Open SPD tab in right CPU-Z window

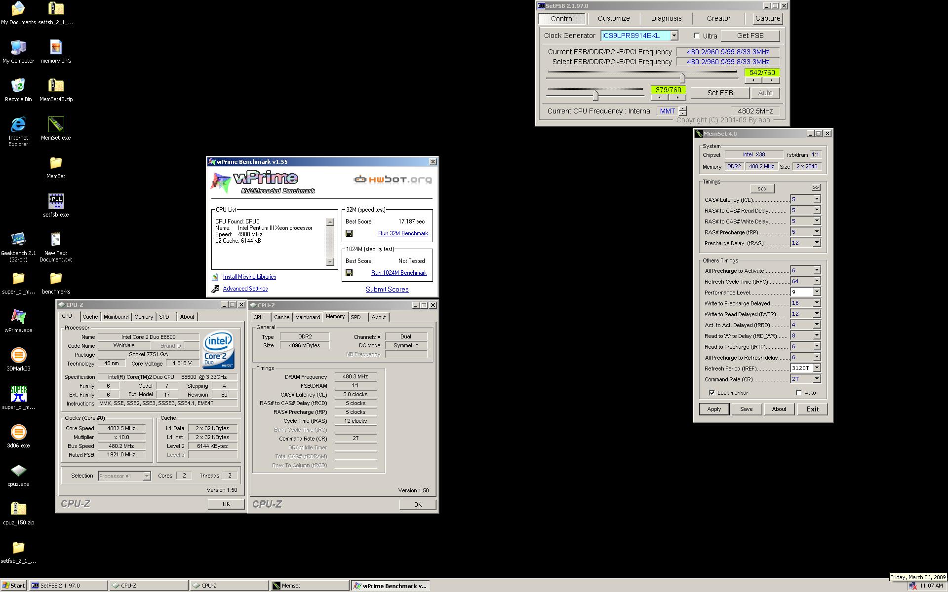tap(356, 317)
